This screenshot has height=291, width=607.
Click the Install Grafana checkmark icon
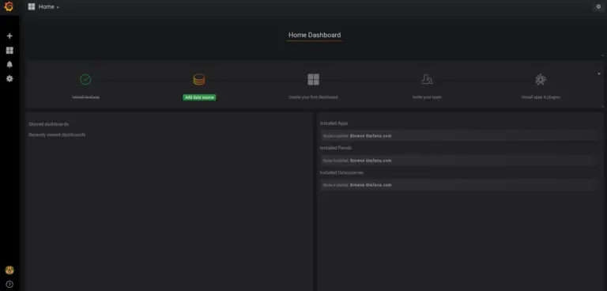(85, 79)
